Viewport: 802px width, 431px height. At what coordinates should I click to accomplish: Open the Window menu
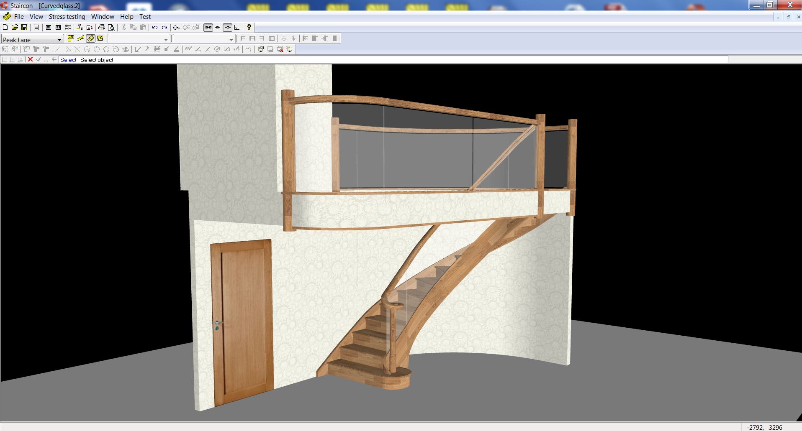coord(103,17)
